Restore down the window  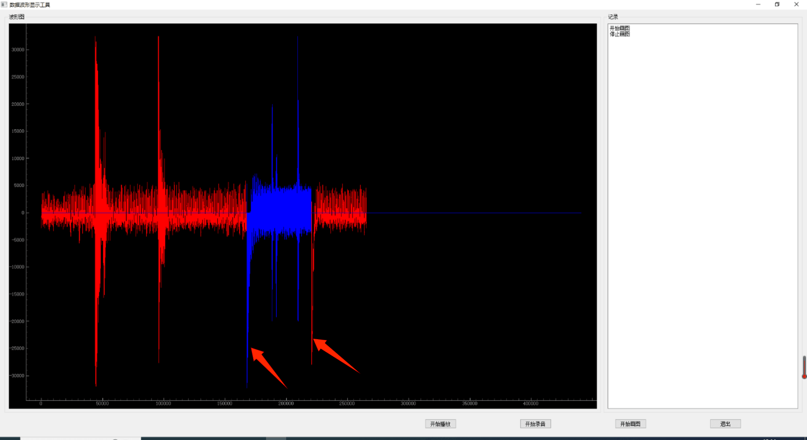[x=777, y=5]
